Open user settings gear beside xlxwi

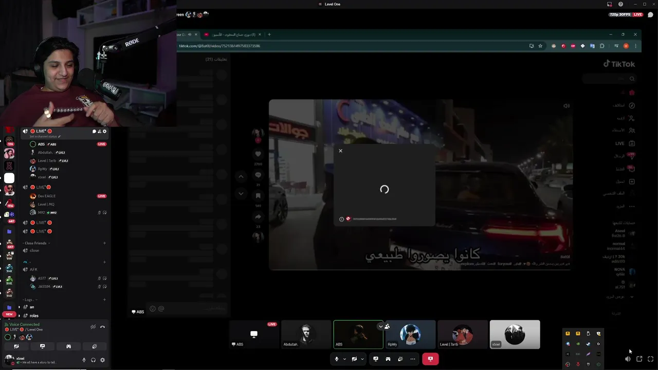pyautogui.click(x=102, y=360)
